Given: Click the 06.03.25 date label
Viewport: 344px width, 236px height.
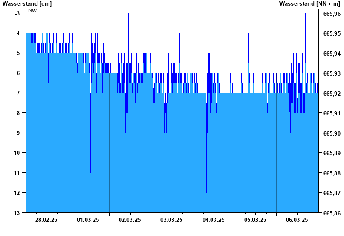Looking at the screenshot, I should (x=297, y=220).
